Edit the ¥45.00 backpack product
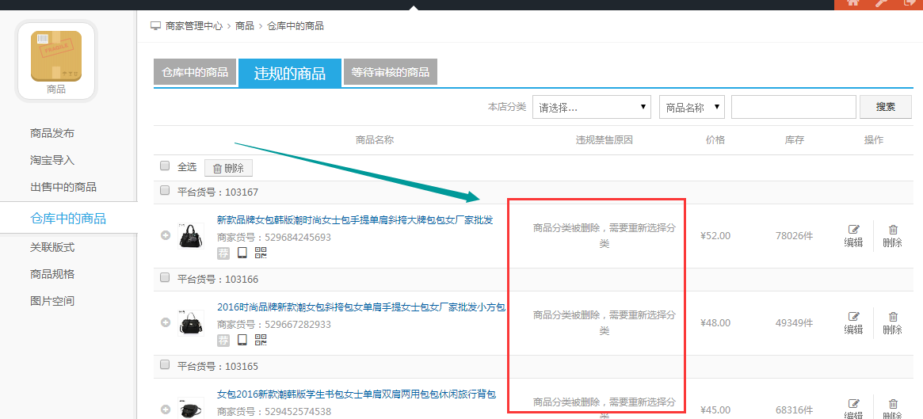 pyautogui.click(x=853, y=409)
